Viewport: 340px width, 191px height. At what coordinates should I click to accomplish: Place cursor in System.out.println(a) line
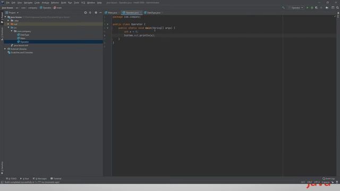pyautogui.click(x=139, y=36)
